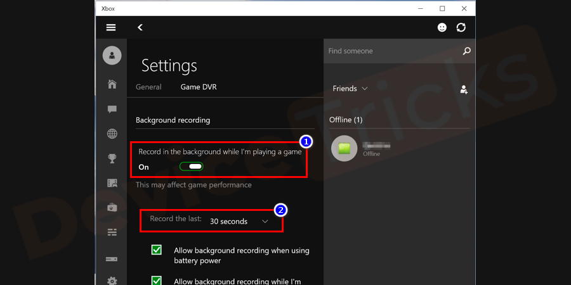Click the search magnifier icon
Image resolution: width=571 pixels, height=285 pixels.
tap(466, 51)
